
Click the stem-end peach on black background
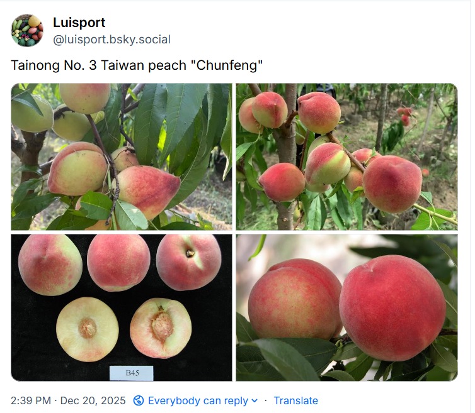click(x=189, y=262)
